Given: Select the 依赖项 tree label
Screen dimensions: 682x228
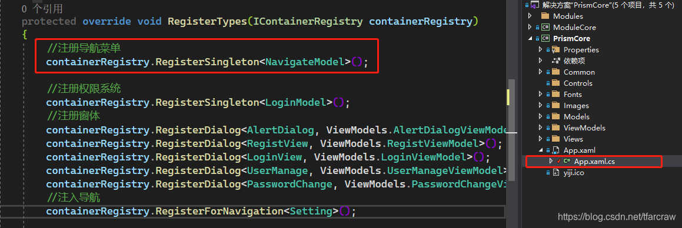Looking at the screenshot, I should pos(574,61).
